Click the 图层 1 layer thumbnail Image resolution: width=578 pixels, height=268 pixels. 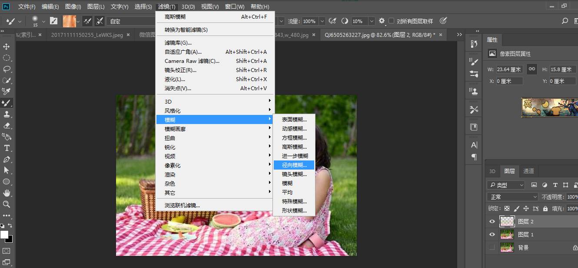tap(507, 234)
